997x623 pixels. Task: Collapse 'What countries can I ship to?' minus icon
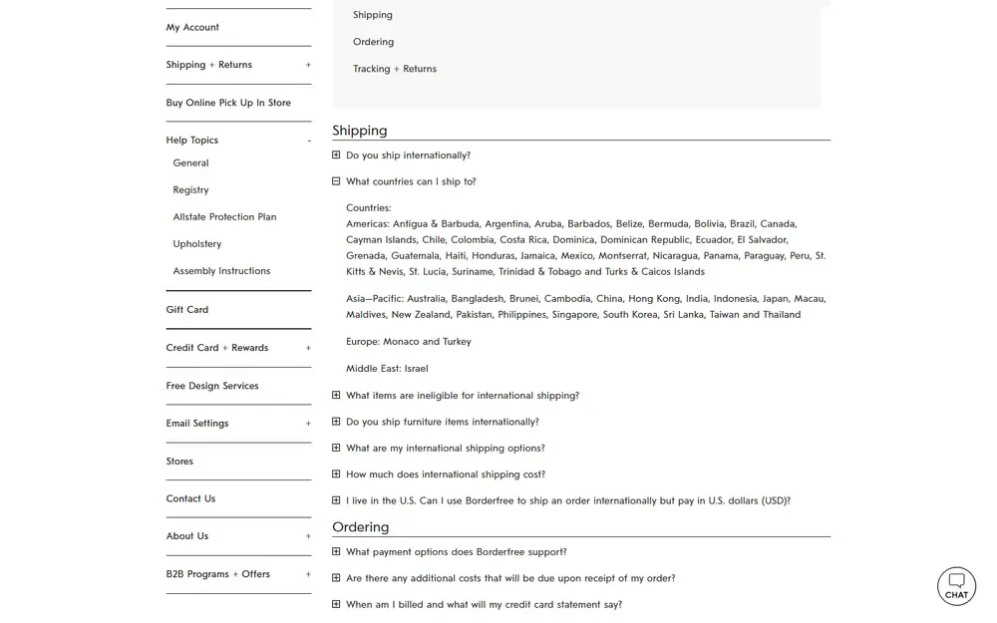point(336,181)
